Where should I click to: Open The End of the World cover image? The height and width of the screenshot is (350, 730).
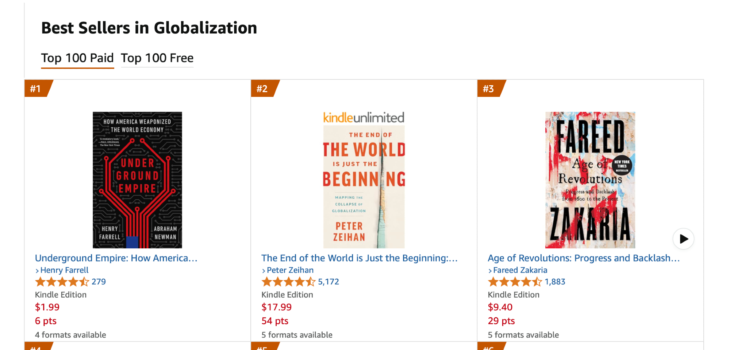pos(364,180)
